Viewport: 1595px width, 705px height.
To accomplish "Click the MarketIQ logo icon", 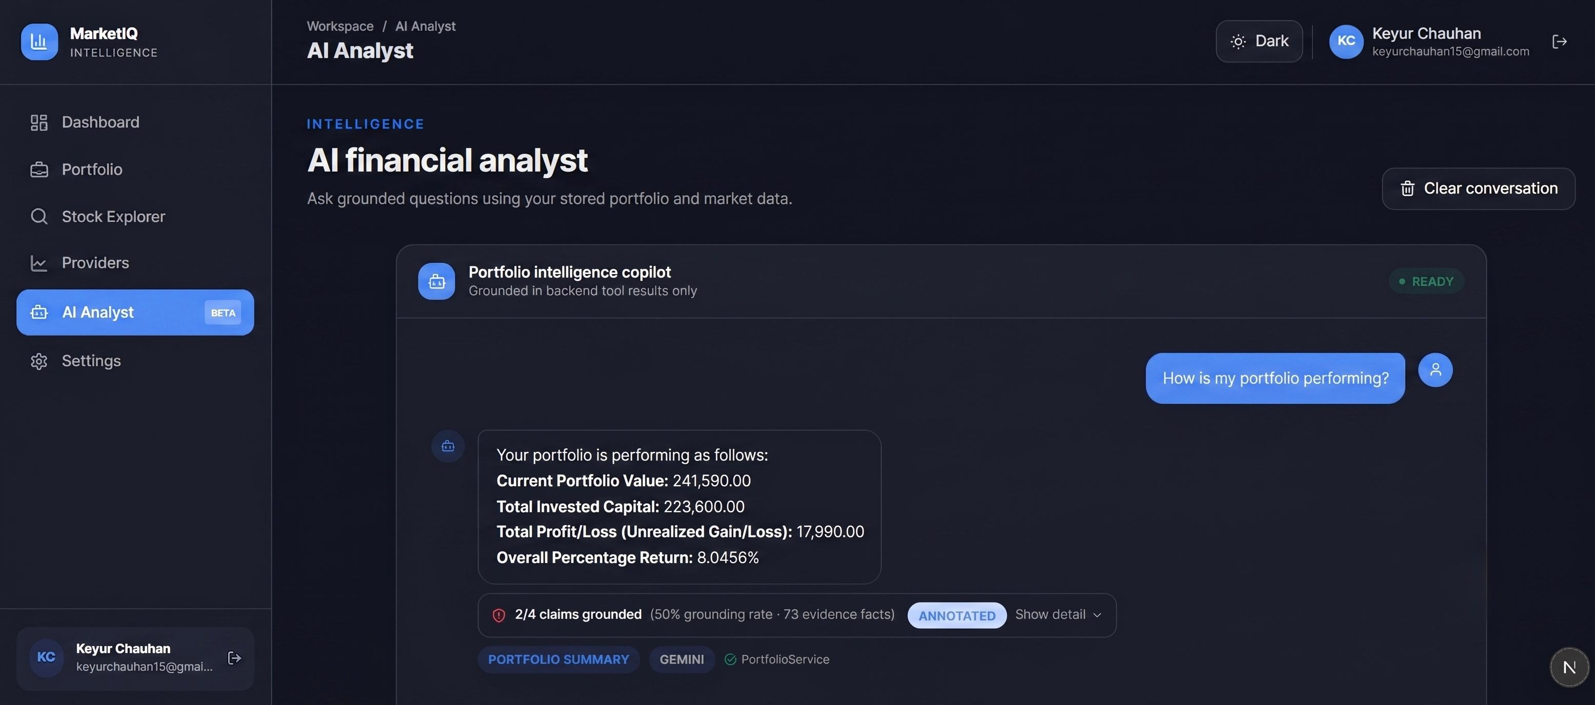I will point(39,42).
